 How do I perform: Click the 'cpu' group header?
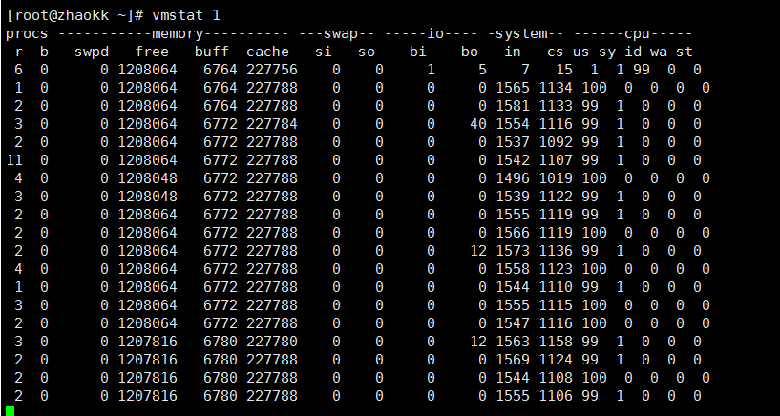(x=637, y=33)
